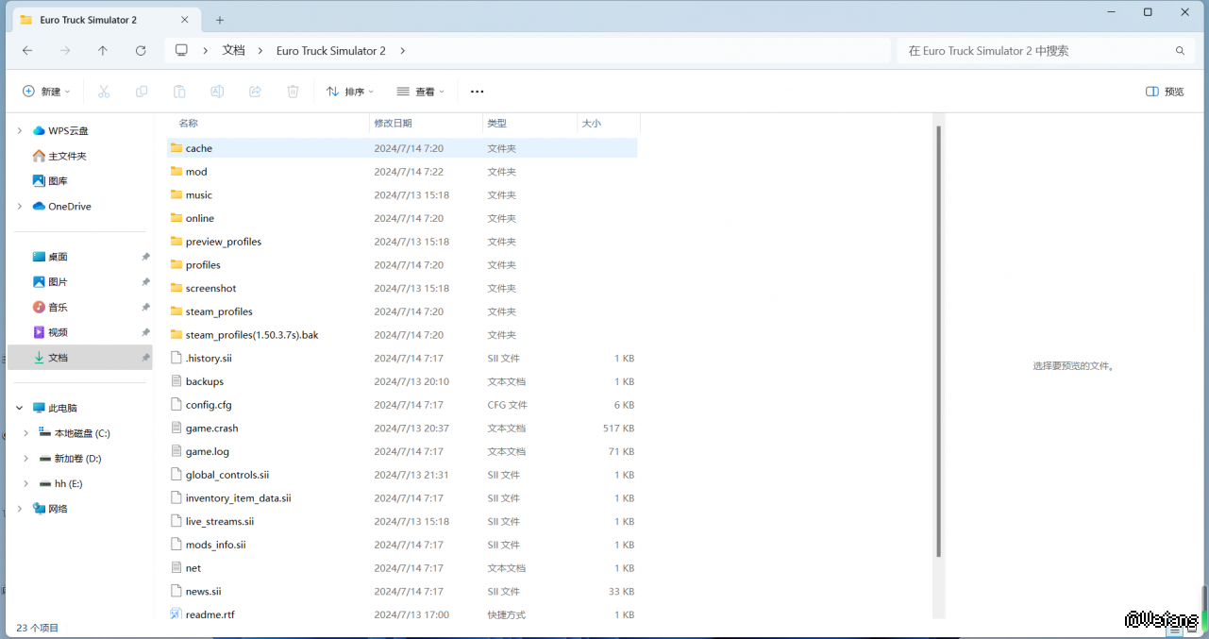Click the Refresh button in navigation bar

click(141, 51)
